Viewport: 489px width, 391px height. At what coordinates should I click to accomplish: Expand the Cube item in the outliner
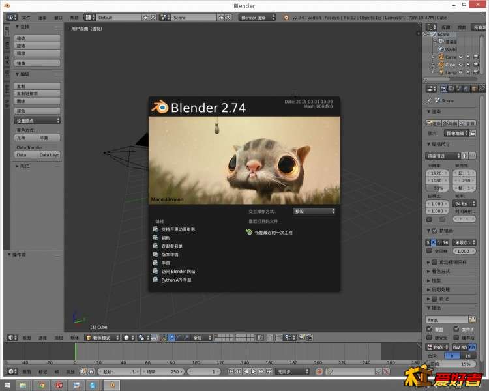click(x=433, y=65)
